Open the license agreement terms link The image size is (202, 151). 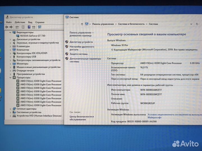pos(175,116)
